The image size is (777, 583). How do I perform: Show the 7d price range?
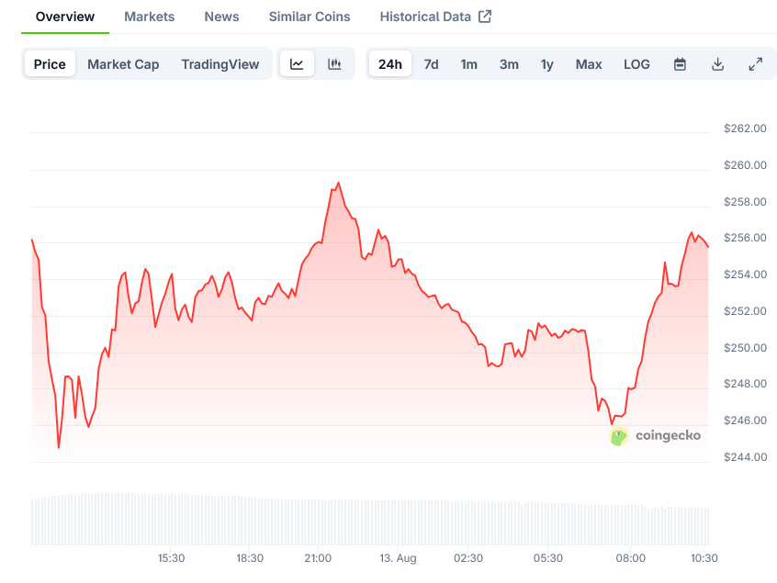click(x=431, y=64)
